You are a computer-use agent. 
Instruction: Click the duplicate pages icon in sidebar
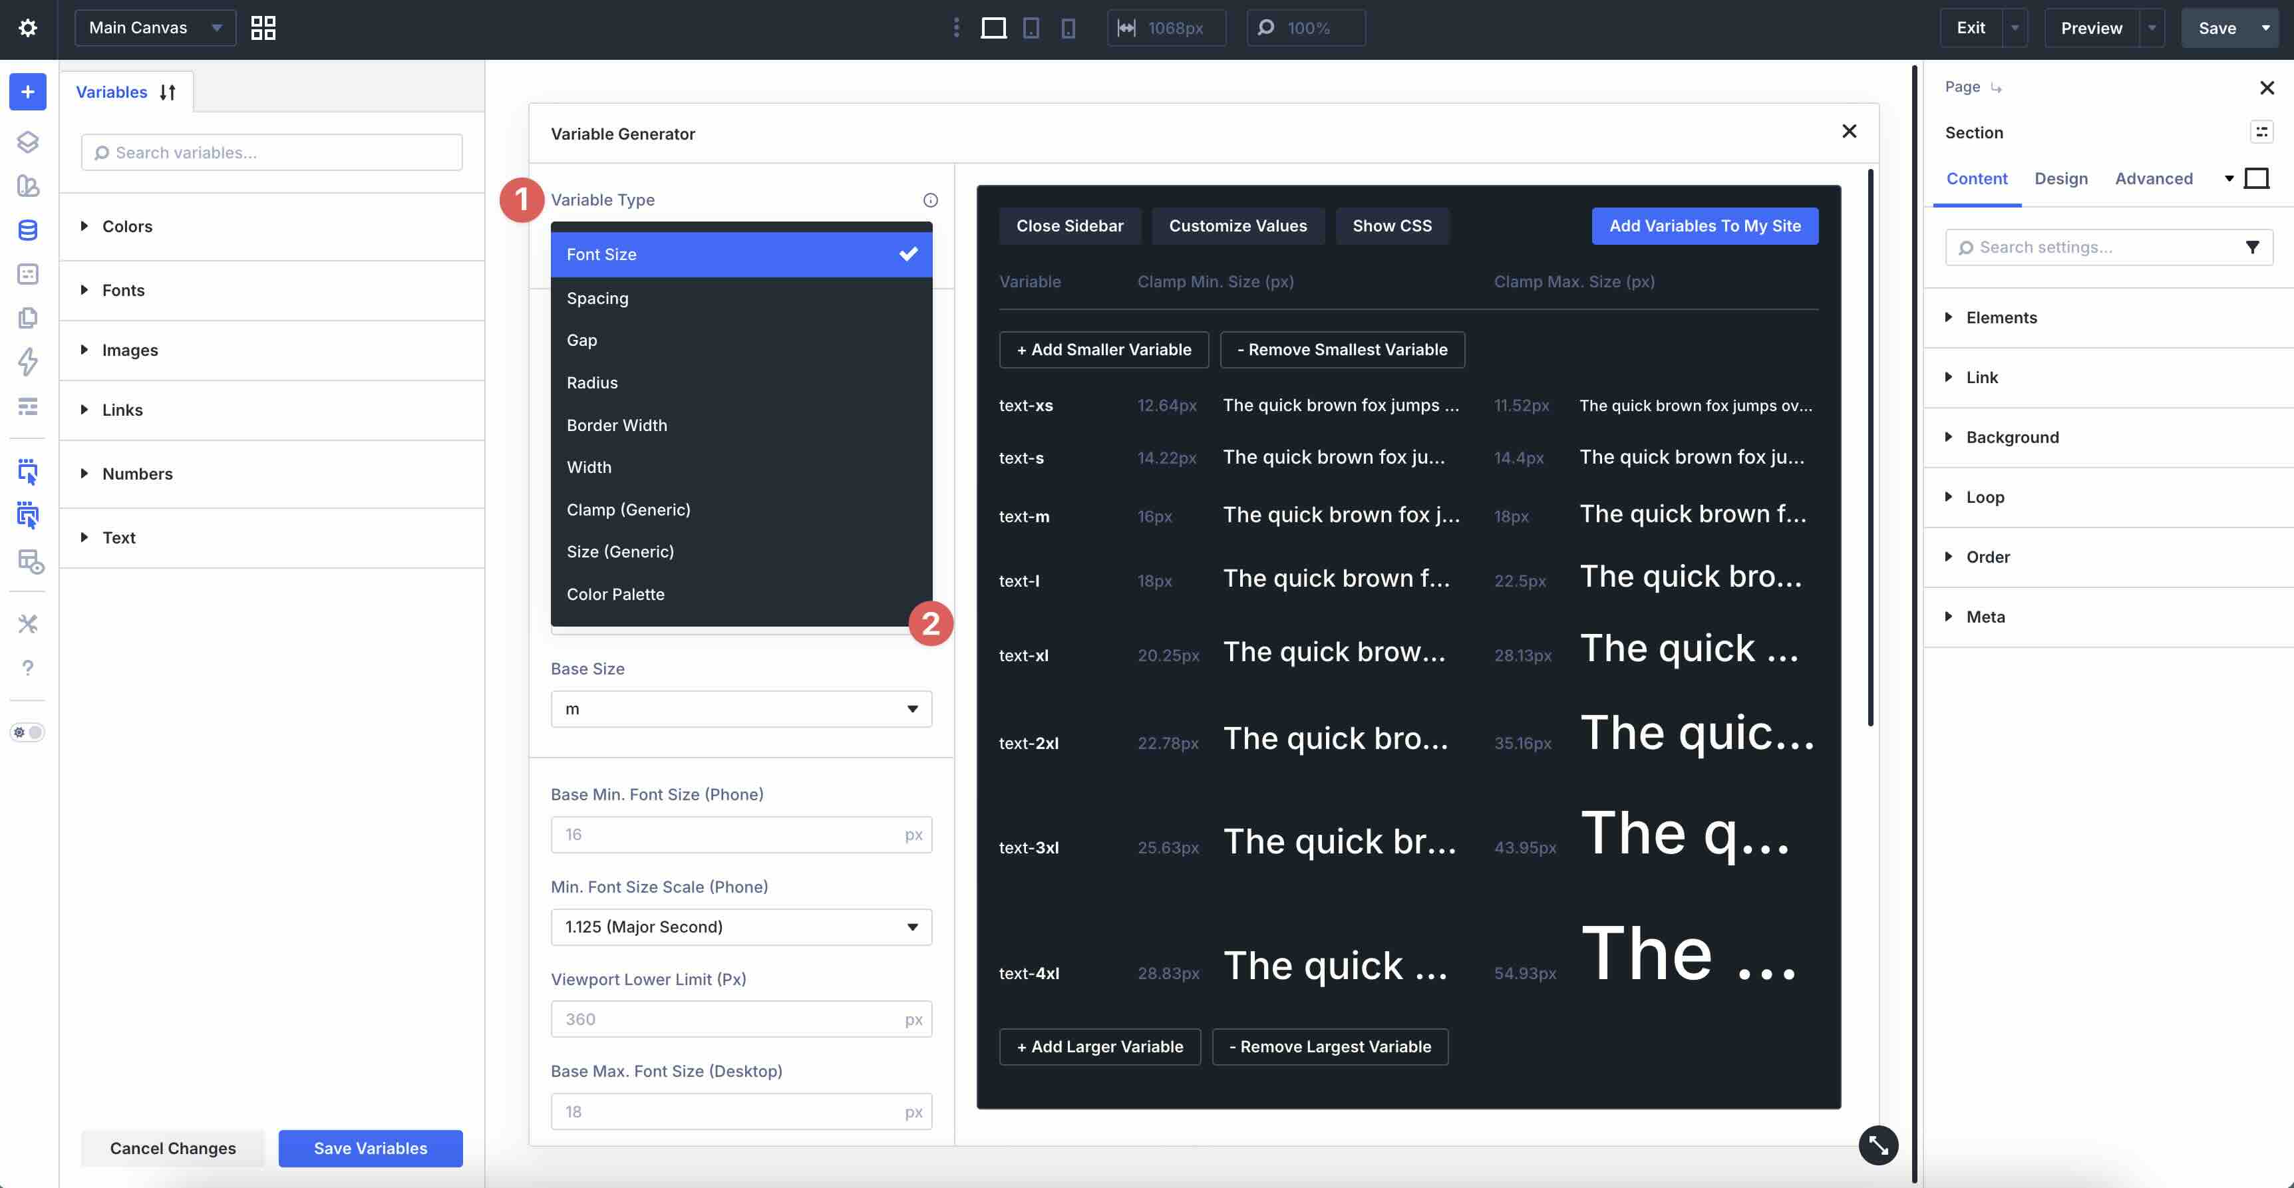[27, 318]
